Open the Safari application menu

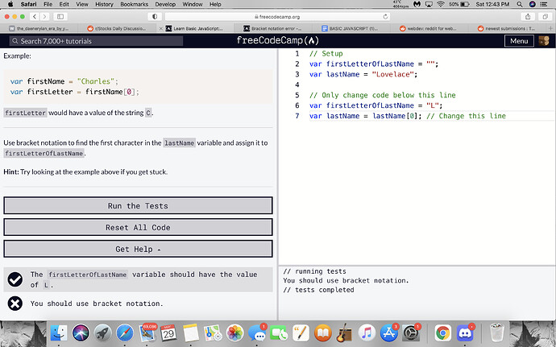pos(28,4)
